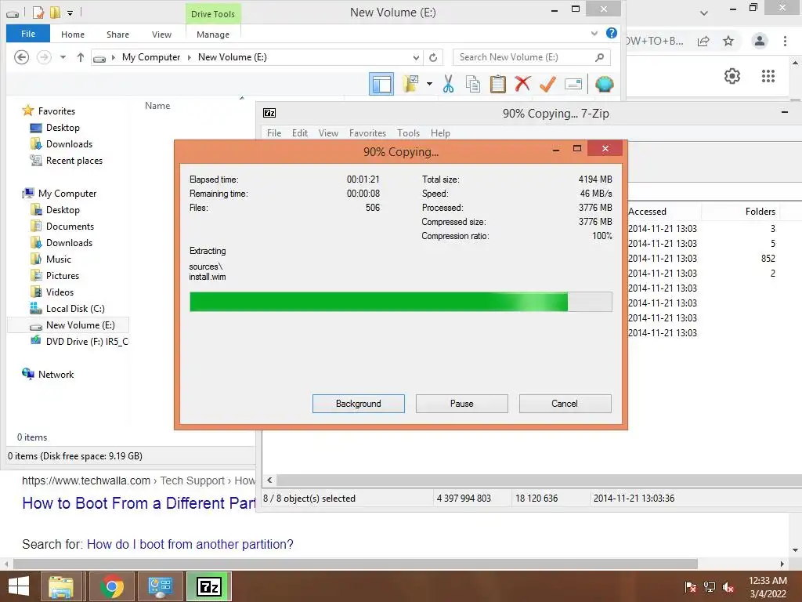Click the search magnifier icon in Explorer
This screenshot has height=602, width=802.
(600, 57)
